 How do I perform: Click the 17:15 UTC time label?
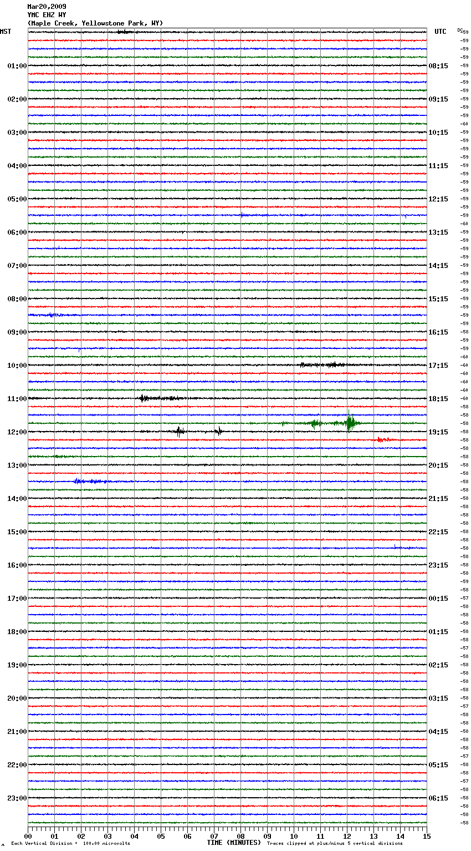[x=438, y=366]
